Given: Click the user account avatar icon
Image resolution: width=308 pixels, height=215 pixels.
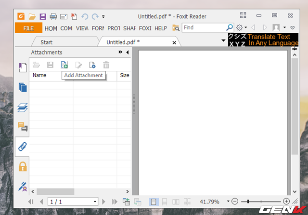Looking at the screenshot, I should pos(276,27).
